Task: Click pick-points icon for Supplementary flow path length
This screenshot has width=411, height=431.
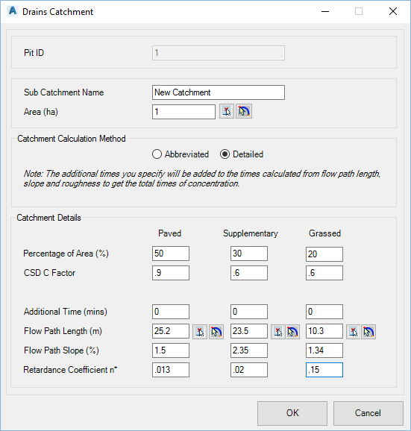Action: [x=278, y=332]
